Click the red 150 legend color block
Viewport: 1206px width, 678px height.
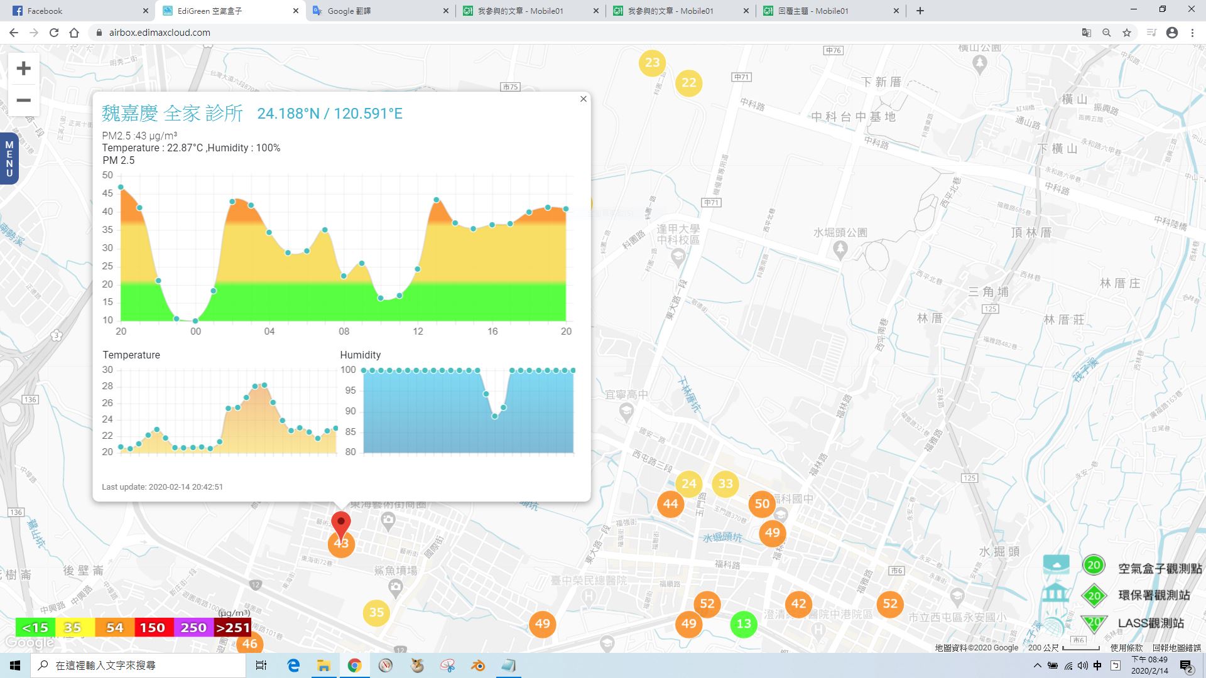pyautogui.click(x=152, y=628)
